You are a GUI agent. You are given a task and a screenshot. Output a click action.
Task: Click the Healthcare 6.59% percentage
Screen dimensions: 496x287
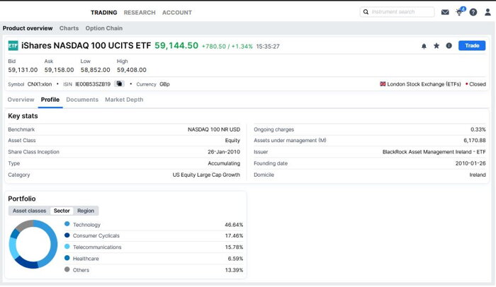coord(235,259)
